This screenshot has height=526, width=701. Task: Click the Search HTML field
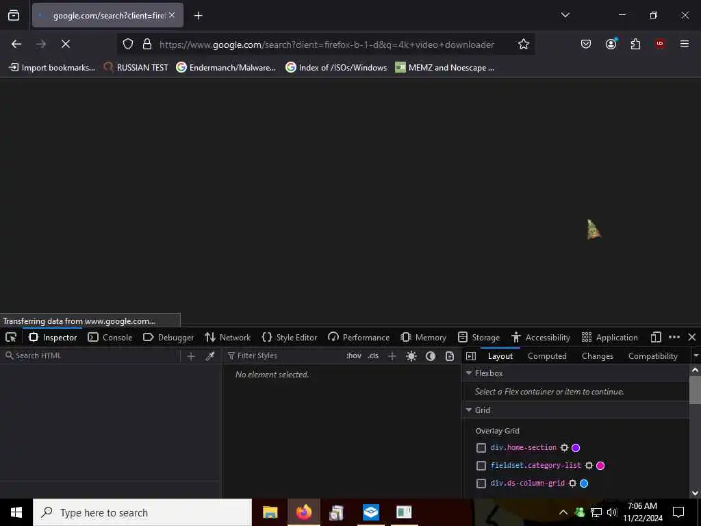tap(92, 355)
